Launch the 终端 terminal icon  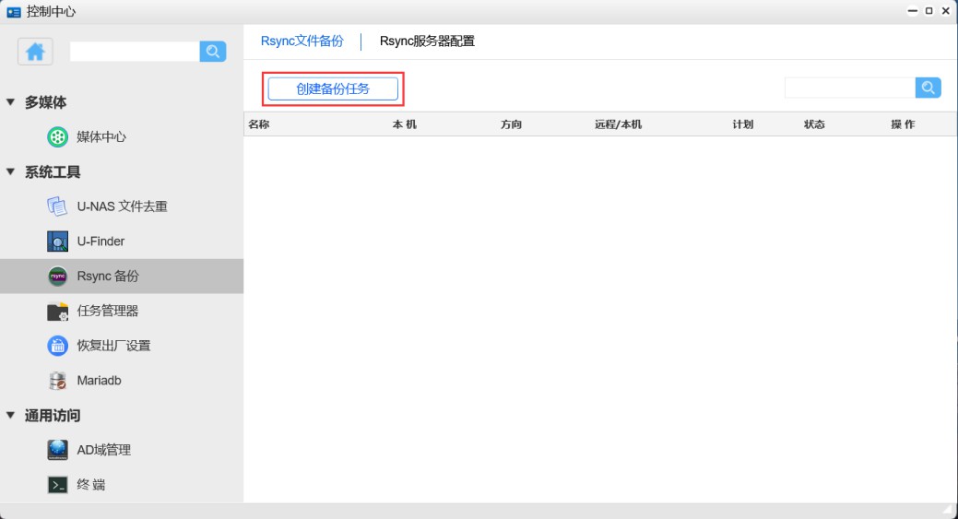click(57, 485)
